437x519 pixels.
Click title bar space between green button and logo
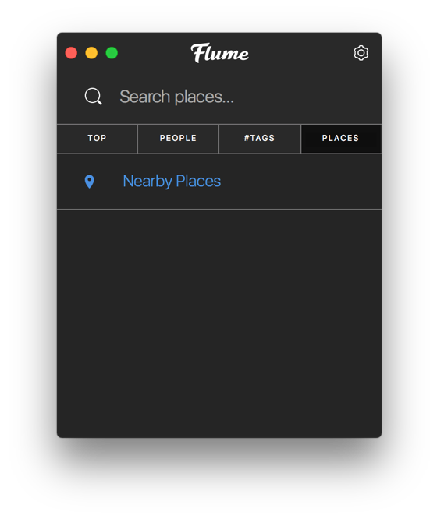(155, 53)
